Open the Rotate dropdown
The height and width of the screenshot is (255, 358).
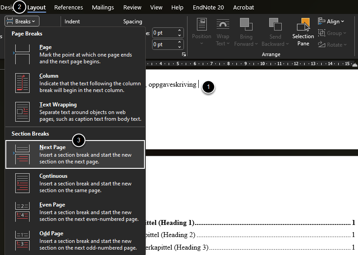tap(332, 44)
